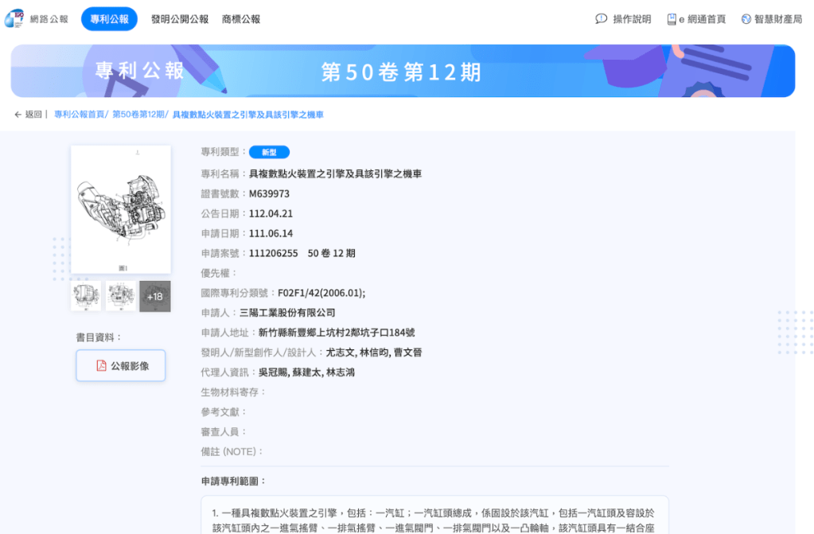Select the second small drawing thumbnail
The image size is (814, 534).
(x=121, y=296)
